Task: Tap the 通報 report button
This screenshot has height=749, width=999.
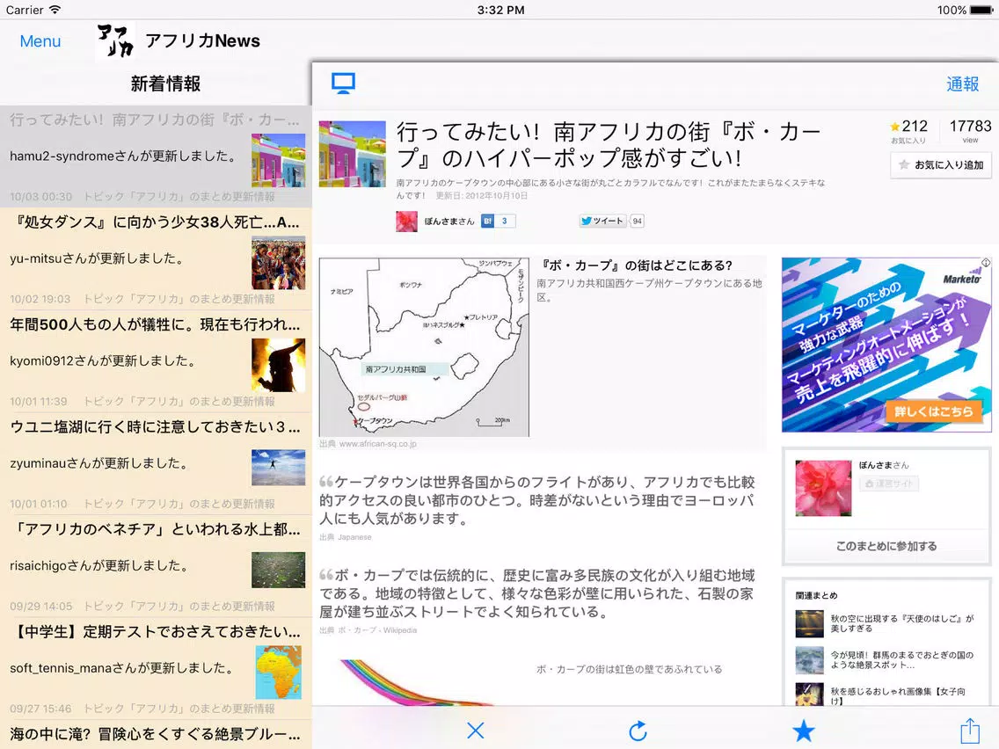Action: click(x=962, y=84)
